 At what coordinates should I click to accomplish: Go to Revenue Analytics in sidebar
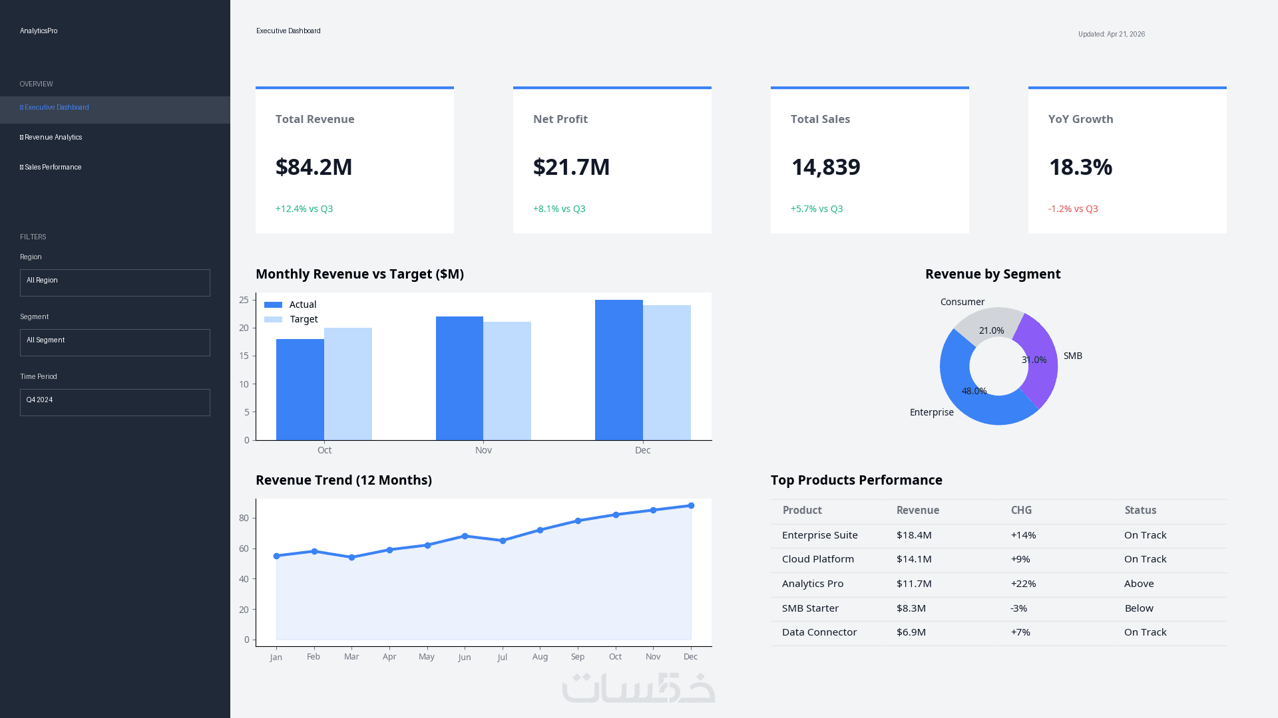[x=53, y=138]
